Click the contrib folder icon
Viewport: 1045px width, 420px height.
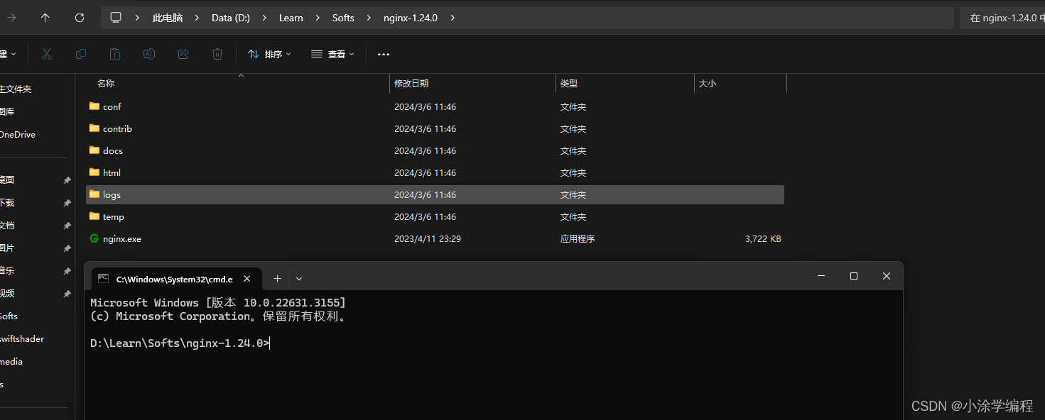point(94,128)
